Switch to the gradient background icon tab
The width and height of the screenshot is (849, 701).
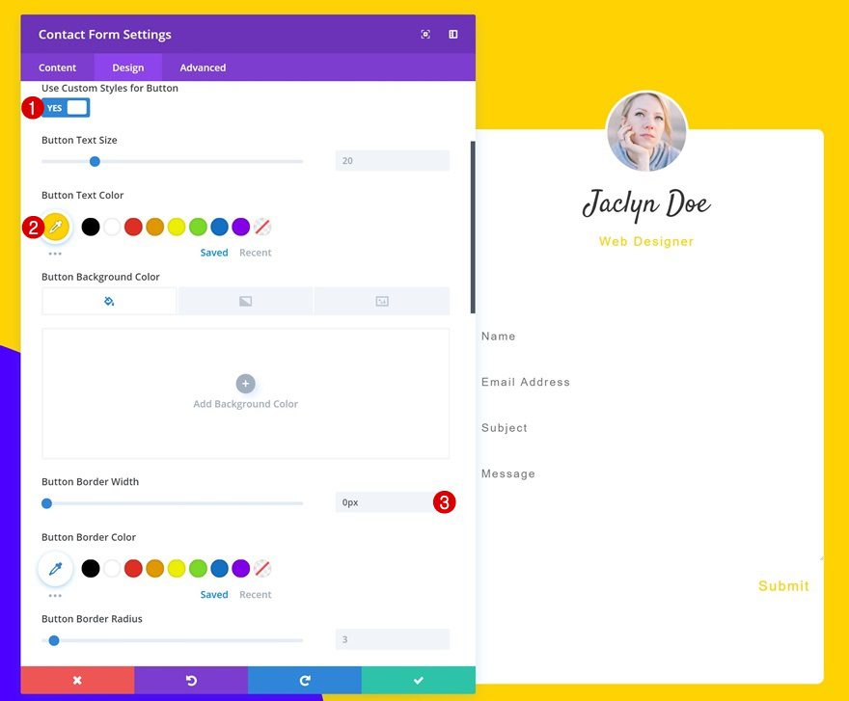tap(245, 300)
